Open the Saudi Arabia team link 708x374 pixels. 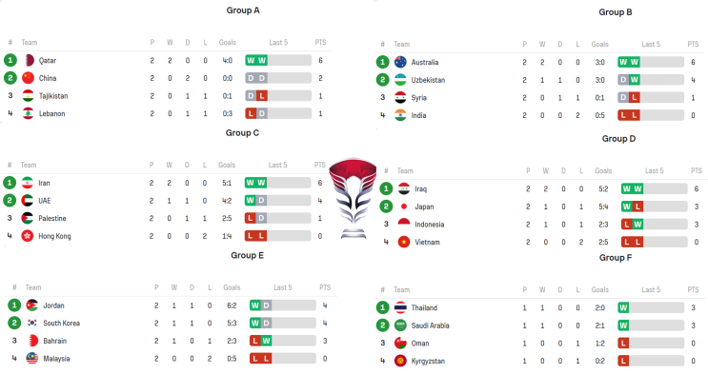[430, 325]
